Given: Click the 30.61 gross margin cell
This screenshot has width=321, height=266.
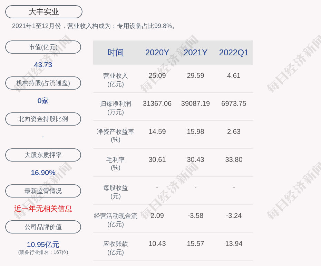Looking at the screenshot, I should click(x=157, y=159).
